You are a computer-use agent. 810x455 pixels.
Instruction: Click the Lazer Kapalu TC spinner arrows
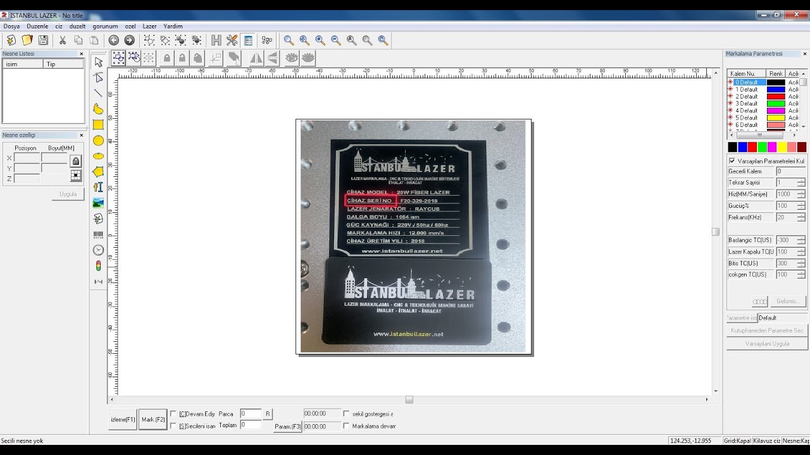tap(801, 252)
